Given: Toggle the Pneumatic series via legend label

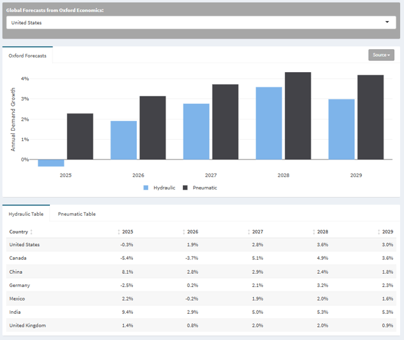Looking at the screenshot, I should pos(205,188).
